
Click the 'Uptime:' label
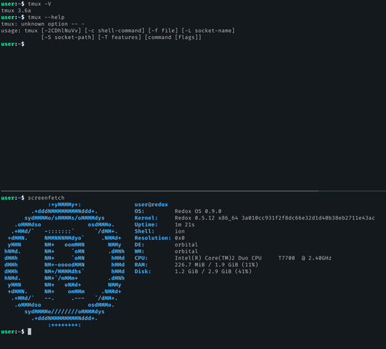(146, 224)
